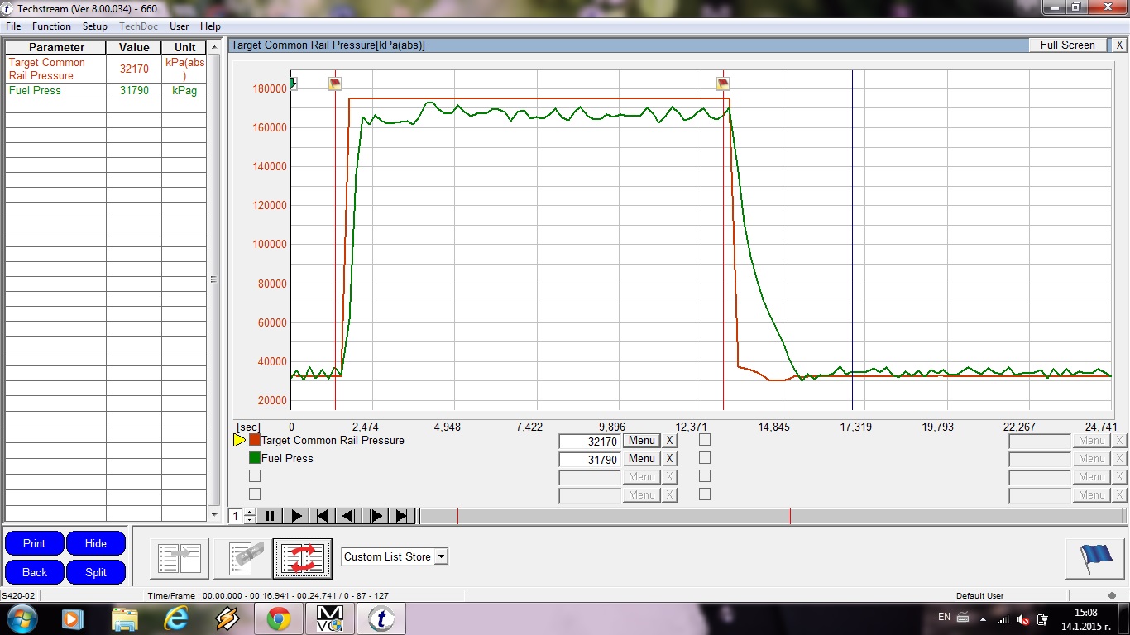The width and height of the screenshot is (1130, 635).
Task: Skip to last frame of recording
Action: pyautogui.click(x=402, y=516)
